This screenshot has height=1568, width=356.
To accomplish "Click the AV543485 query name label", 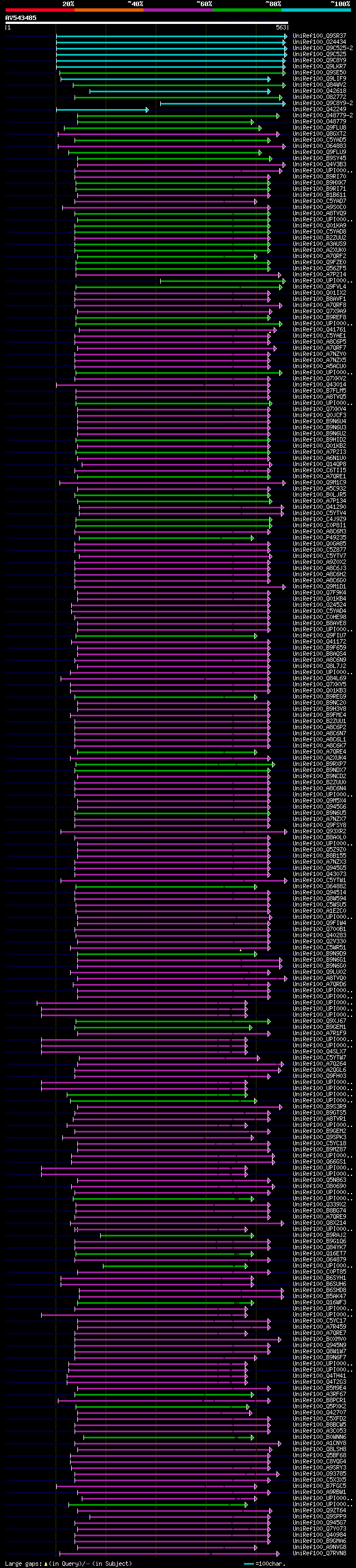I will tap(21, 18).
